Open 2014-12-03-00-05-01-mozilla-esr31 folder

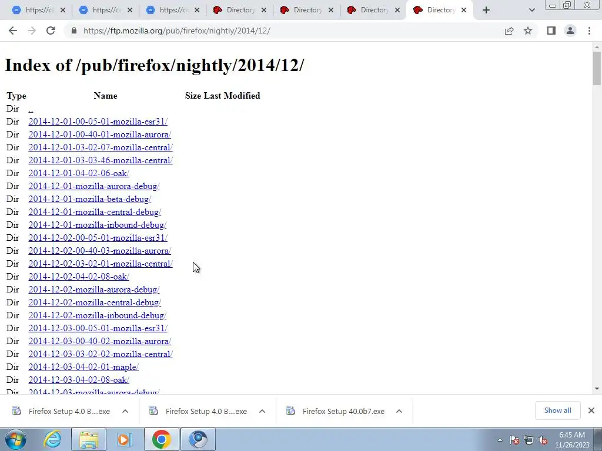(98, 328)
